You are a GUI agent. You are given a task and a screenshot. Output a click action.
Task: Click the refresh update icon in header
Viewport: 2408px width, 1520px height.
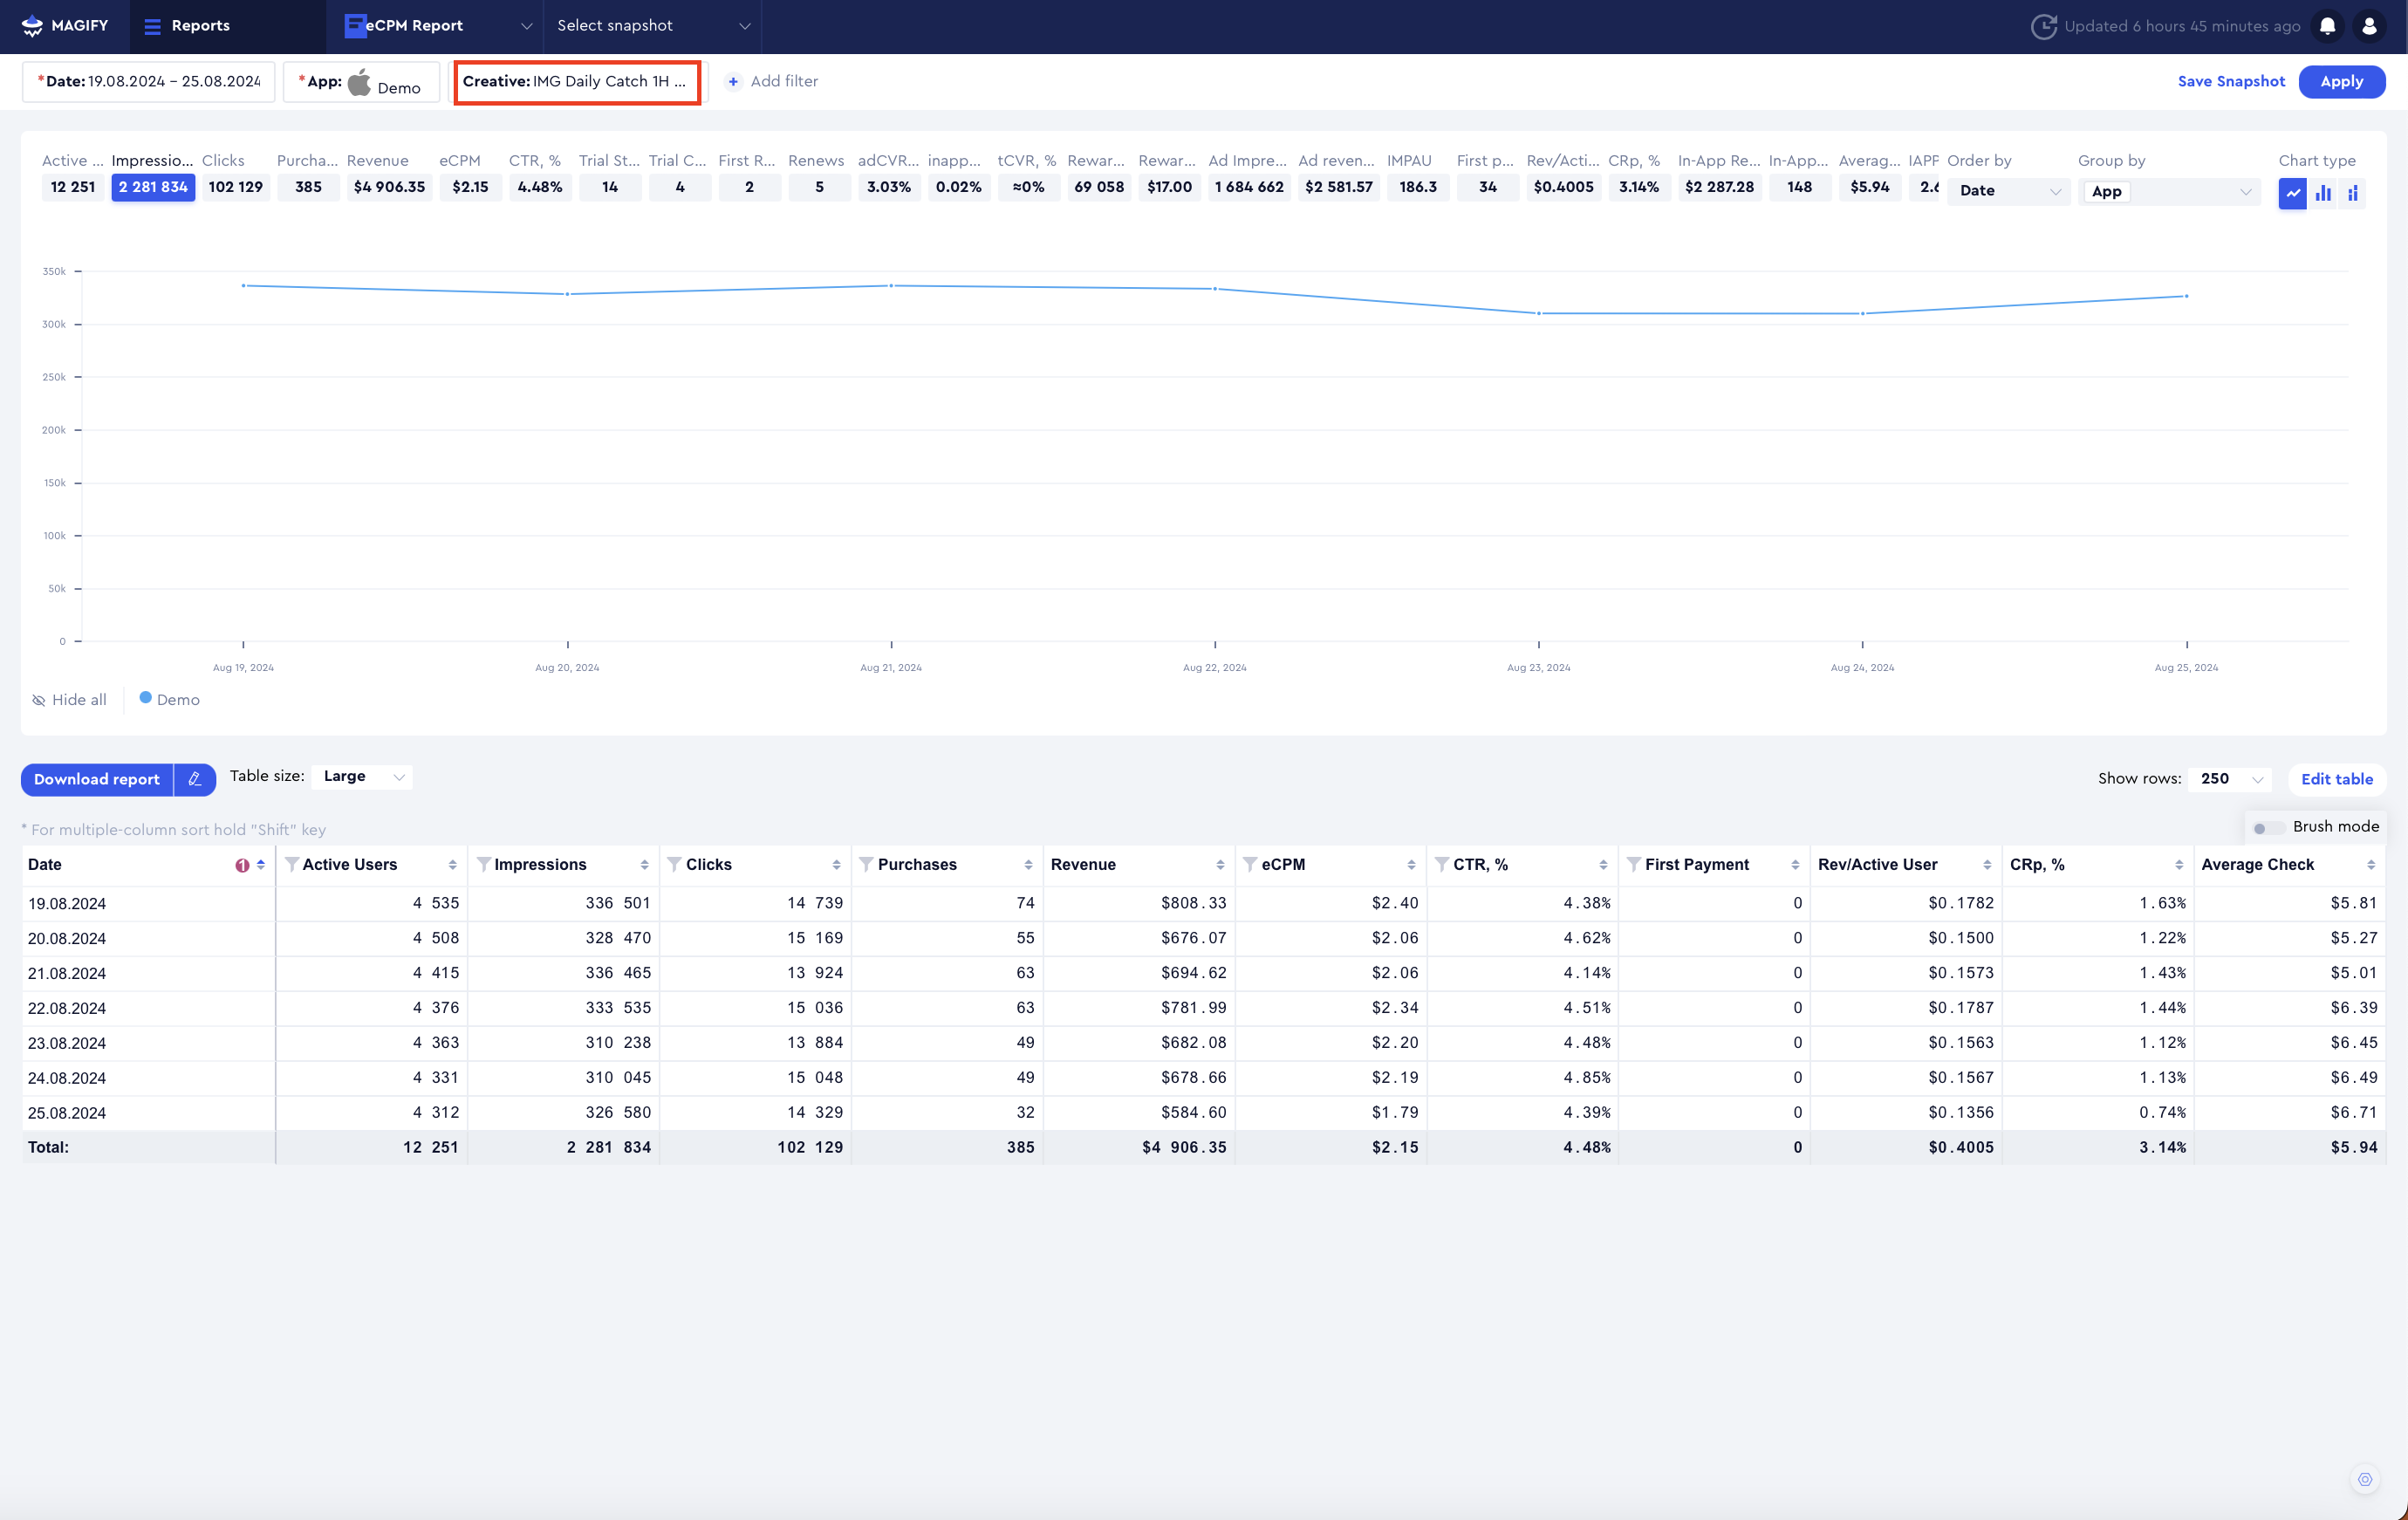(x=2043, y=26)
